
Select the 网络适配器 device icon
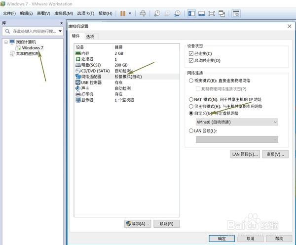click(78, 77)
